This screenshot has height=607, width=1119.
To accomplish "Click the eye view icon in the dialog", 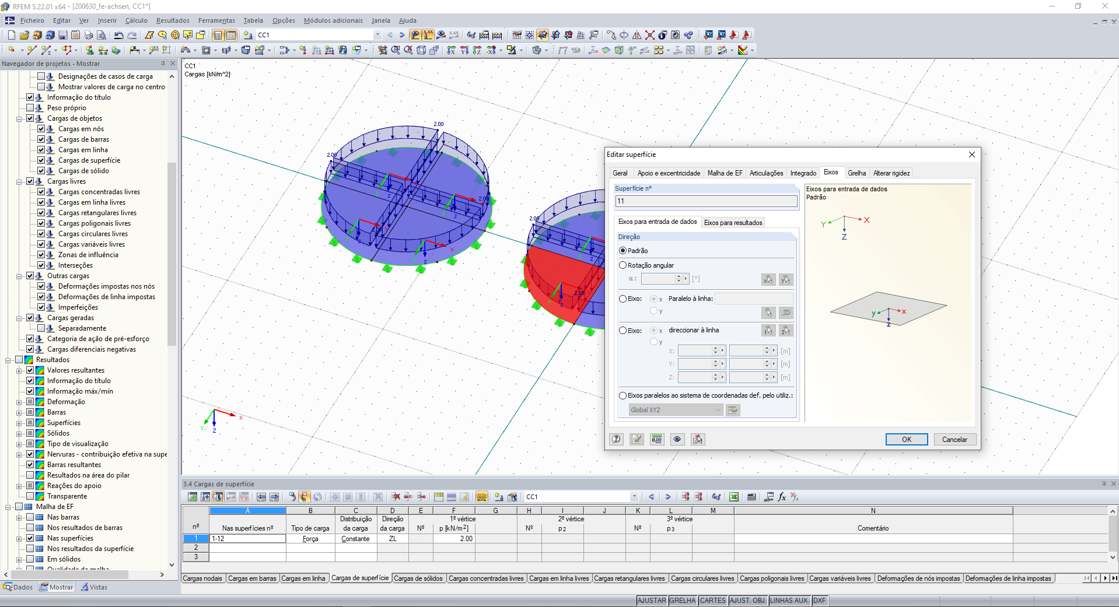I will [677, 439].
